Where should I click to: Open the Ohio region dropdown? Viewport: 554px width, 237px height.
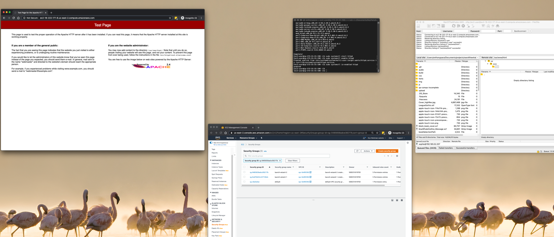click(x=391, y=138)
